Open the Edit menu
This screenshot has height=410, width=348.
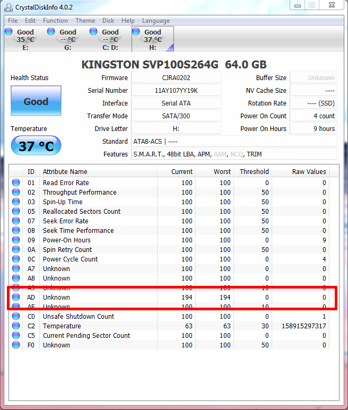click(30, 21)
